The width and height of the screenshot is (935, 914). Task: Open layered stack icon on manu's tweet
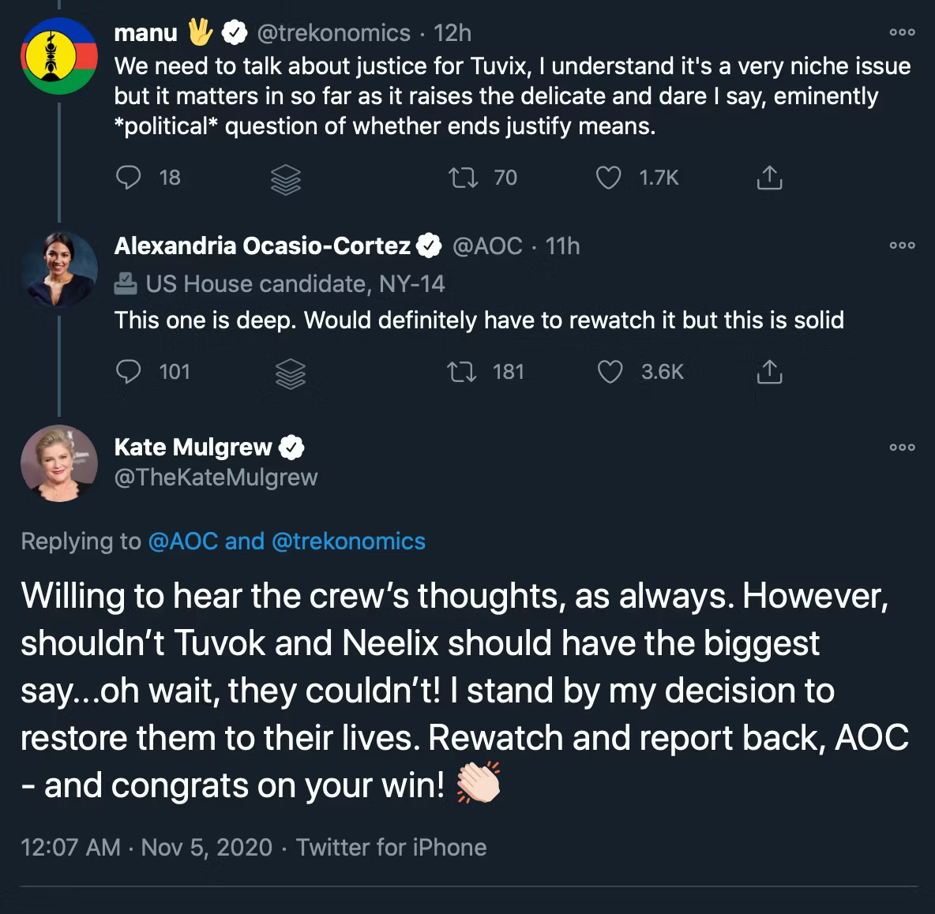pyautogui.click(x=286, y=180)
